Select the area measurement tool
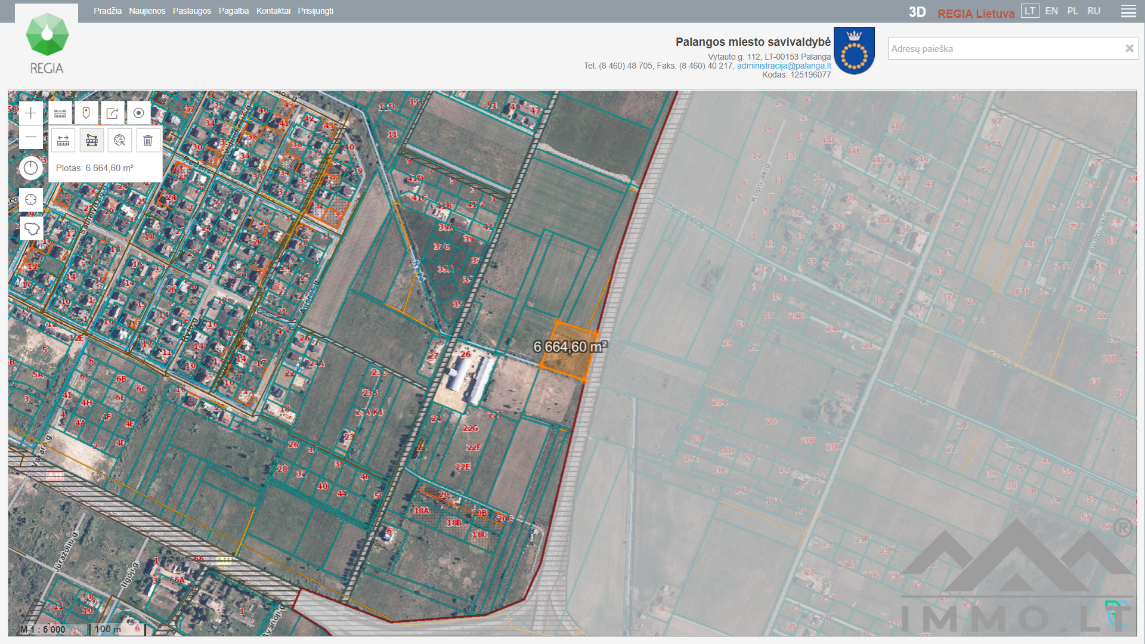The height and width of the screenshot is (644, 1145). (x=92, y=140)
